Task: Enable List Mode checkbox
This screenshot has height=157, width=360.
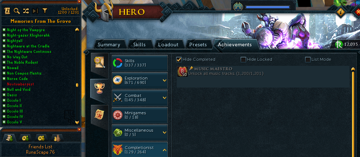Action: click(307, 60)
